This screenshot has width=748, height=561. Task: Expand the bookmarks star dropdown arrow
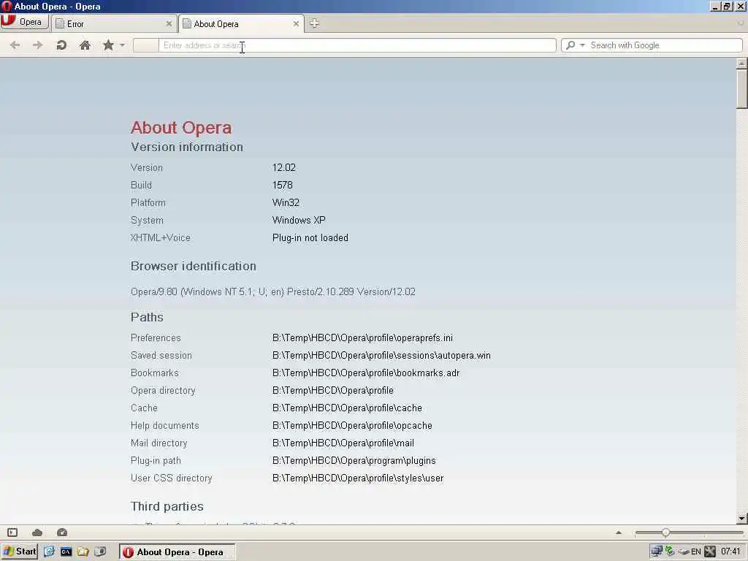122,45
